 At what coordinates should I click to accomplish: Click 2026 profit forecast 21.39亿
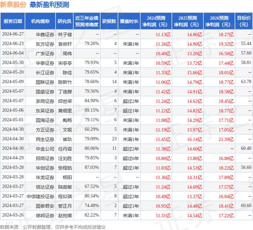pyautogui.click(x=226, y=139)
